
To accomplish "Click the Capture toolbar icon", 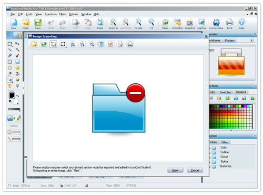I will (x=202, y=24).
